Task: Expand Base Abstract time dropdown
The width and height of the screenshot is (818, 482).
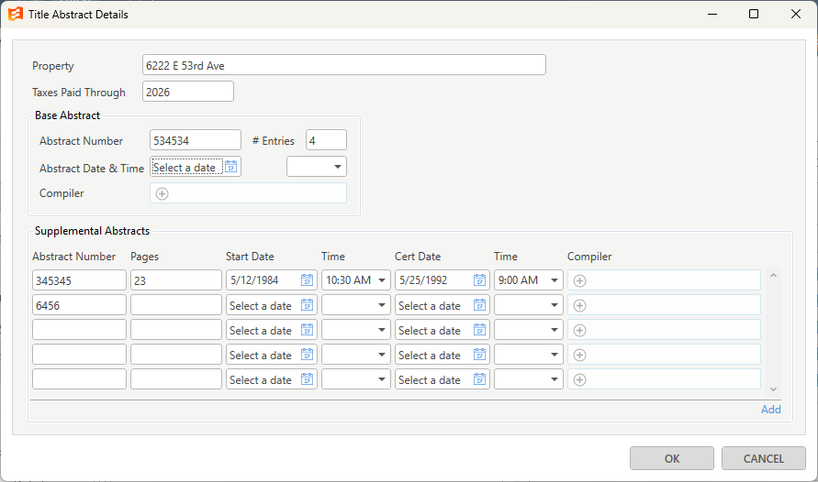Action: click(338, 167)
